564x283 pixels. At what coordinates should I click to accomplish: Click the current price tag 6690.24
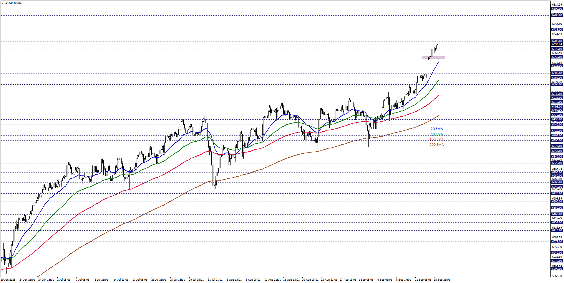pos(557,44)
